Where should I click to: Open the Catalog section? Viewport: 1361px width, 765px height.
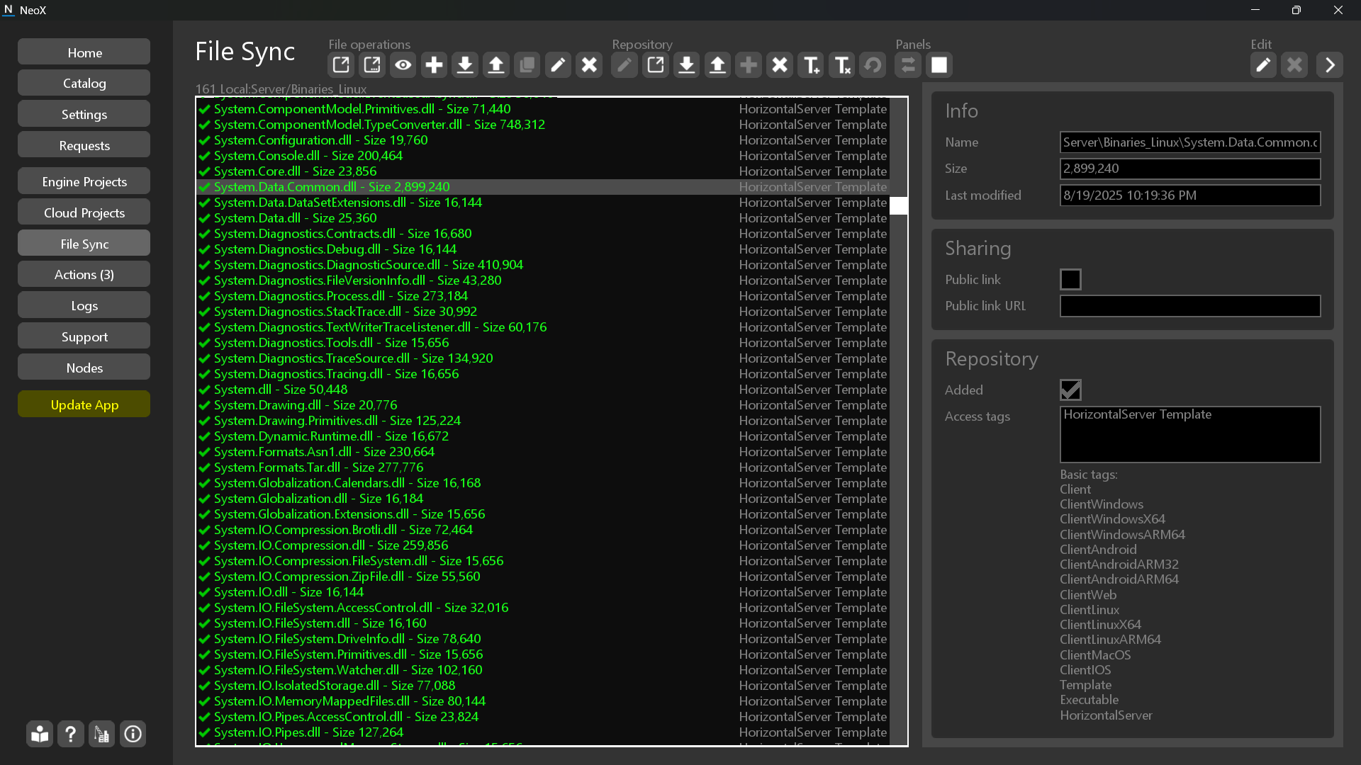(84, 83)
